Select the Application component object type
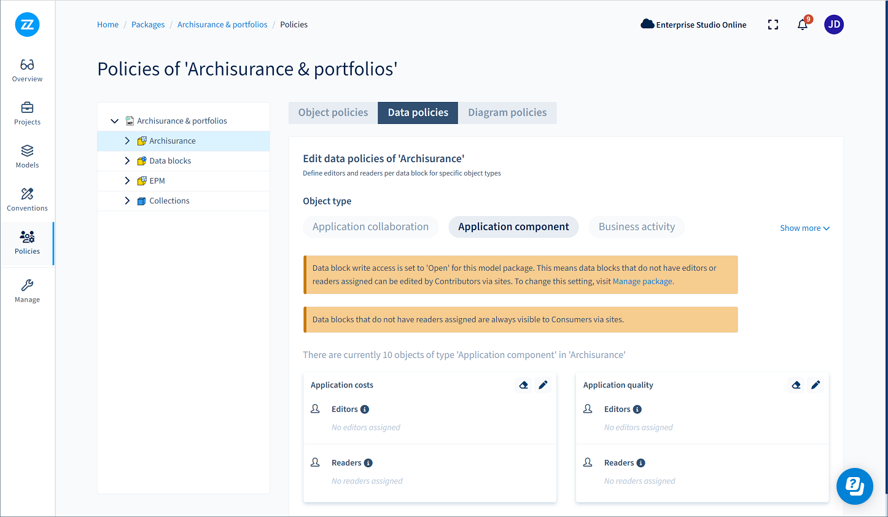The height and width of the screenshot is (517, 888). tap(513, 227)
